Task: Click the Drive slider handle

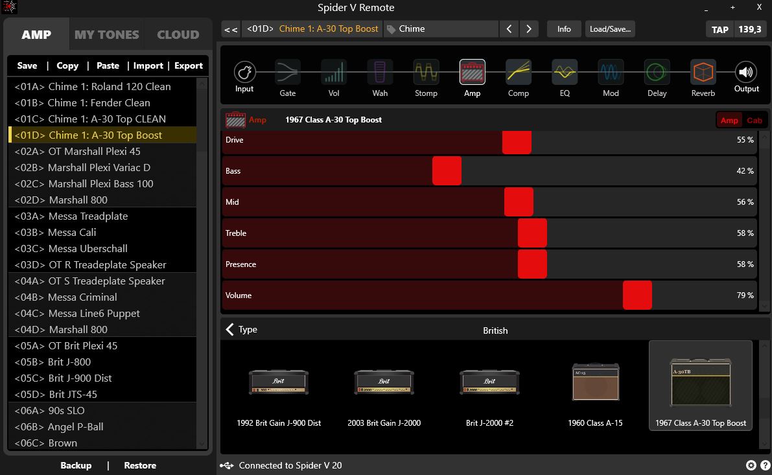Action: [x=517, y=143]
